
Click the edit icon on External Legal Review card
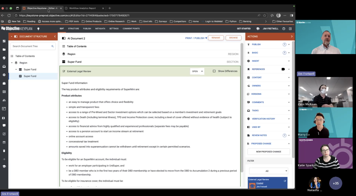tap(285, 181)
